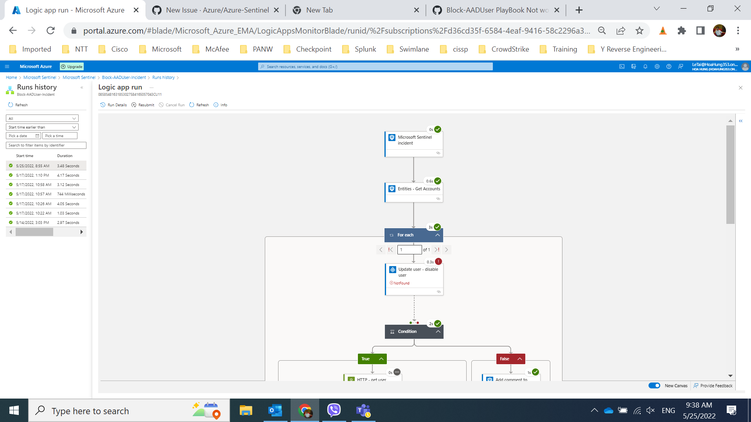Show raw details of Update user - disable user step

(x=438, y=291)
